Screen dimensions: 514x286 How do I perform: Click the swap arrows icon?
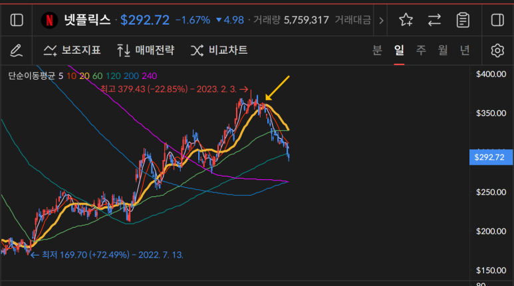[x=434, y=20]
